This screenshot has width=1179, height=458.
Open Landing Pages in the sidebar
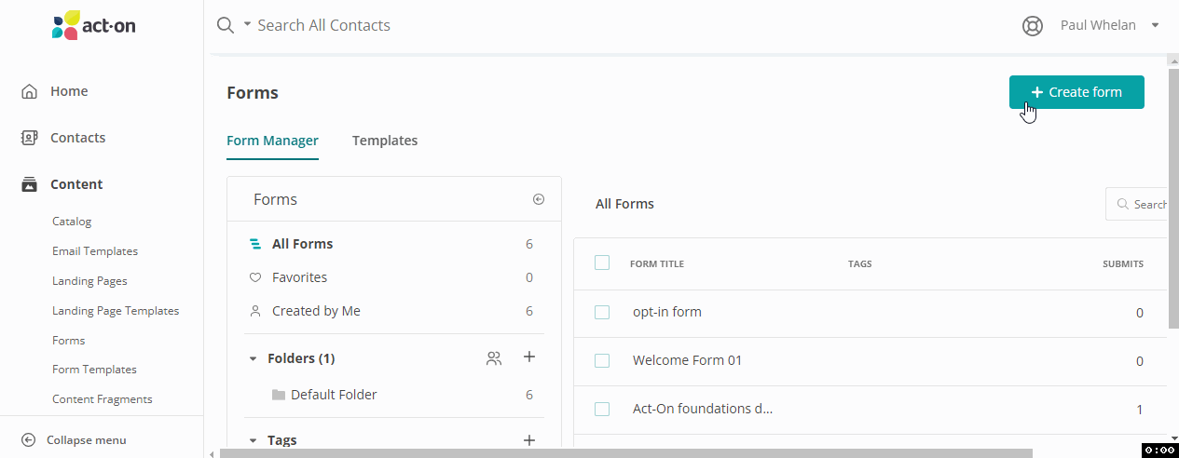(x=89, y=281)
